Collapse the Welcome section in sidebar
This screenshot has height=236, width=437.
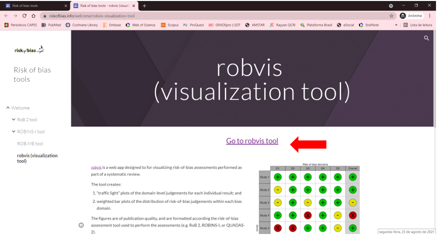[8, 108]
